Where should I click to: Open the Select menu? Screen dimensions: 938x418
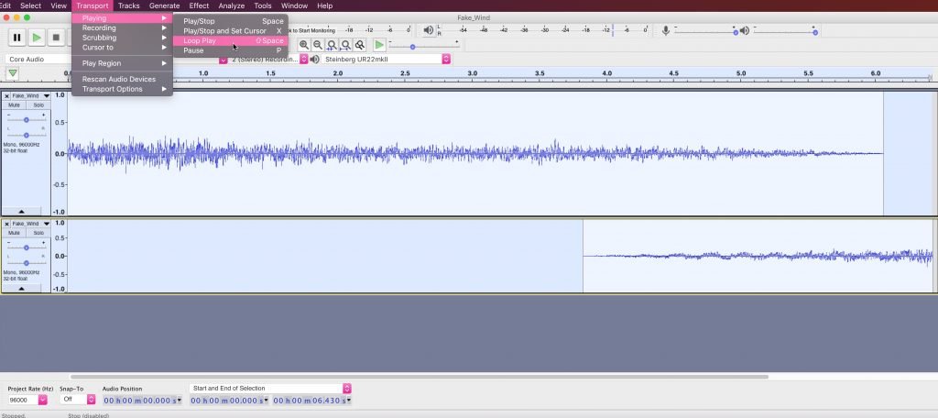pyautogui.click(x=30, y=5)
